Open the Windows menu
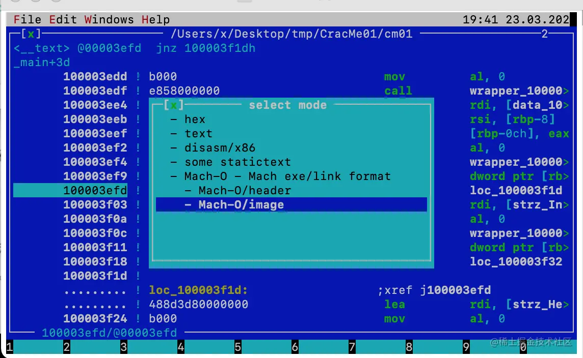583x358 pixels. click(x=109, y=19)
